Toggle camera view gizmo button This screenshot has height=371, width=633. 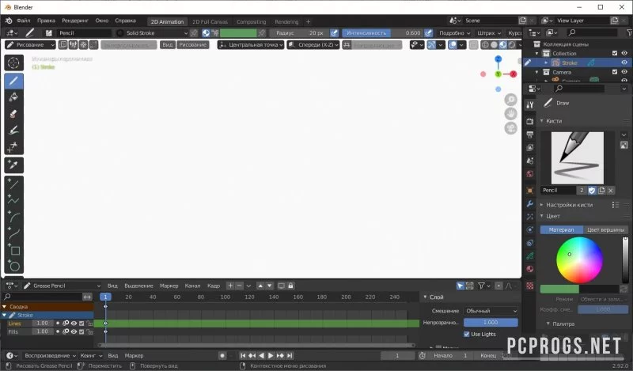coord(510,128)
